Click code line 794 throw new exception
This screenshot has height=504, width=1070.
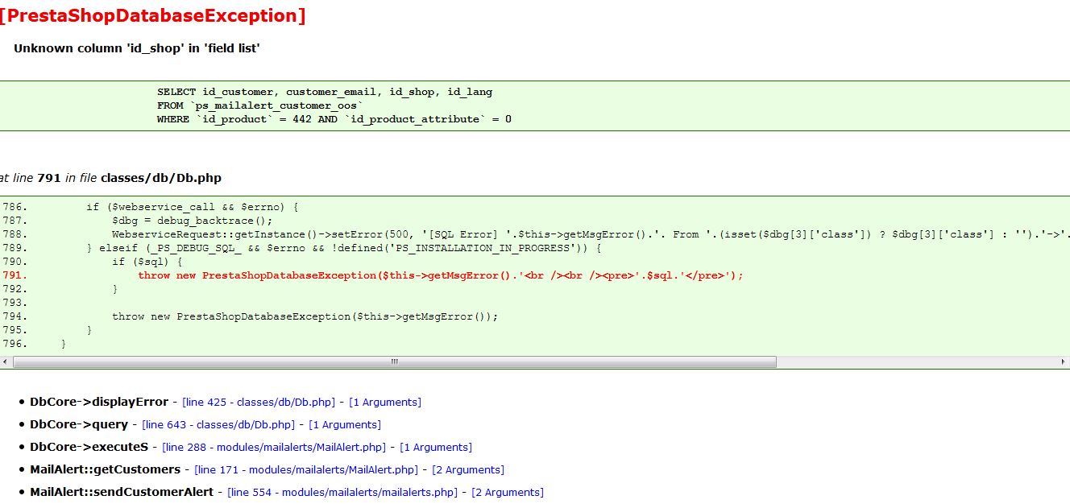305,316
